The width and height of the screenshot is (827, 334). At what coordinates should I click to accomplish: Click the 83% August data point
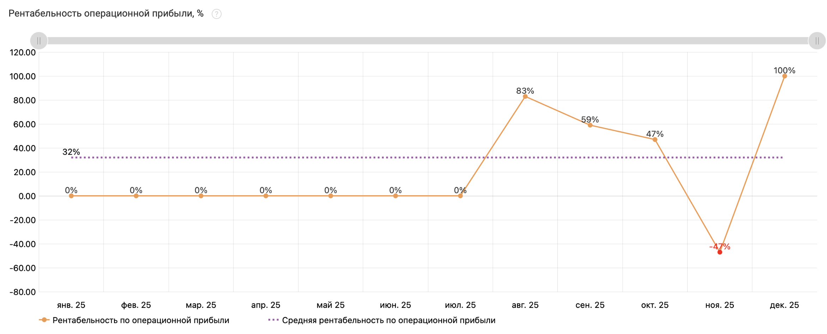pyautogui.click(x=525, y=97)
